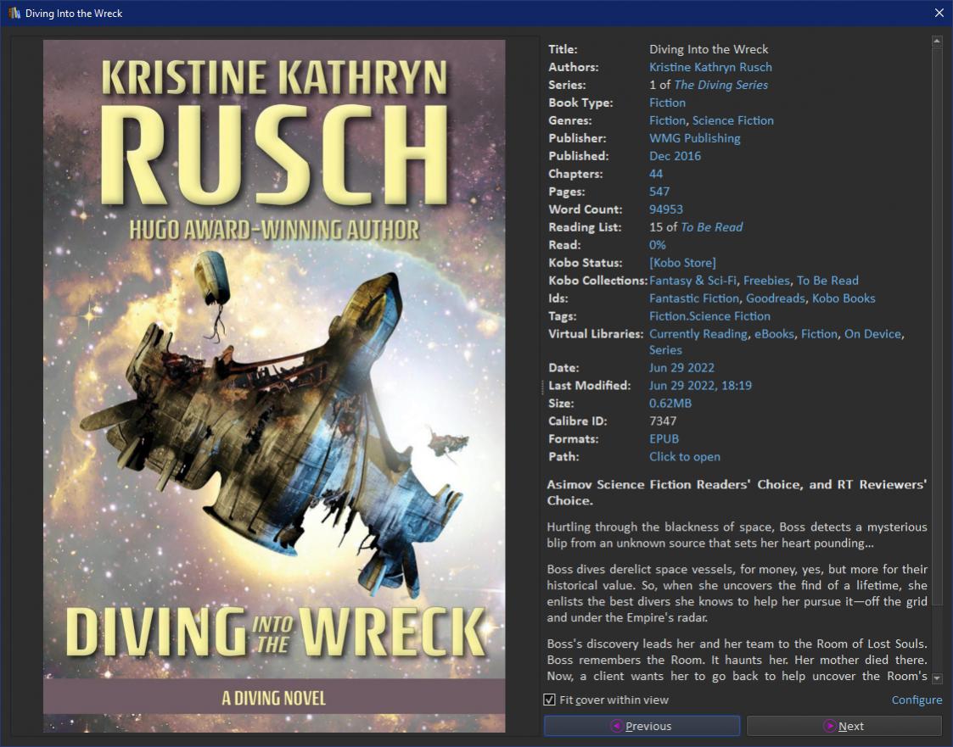
Task: Close the book details window
Action: tap(939, 13)
